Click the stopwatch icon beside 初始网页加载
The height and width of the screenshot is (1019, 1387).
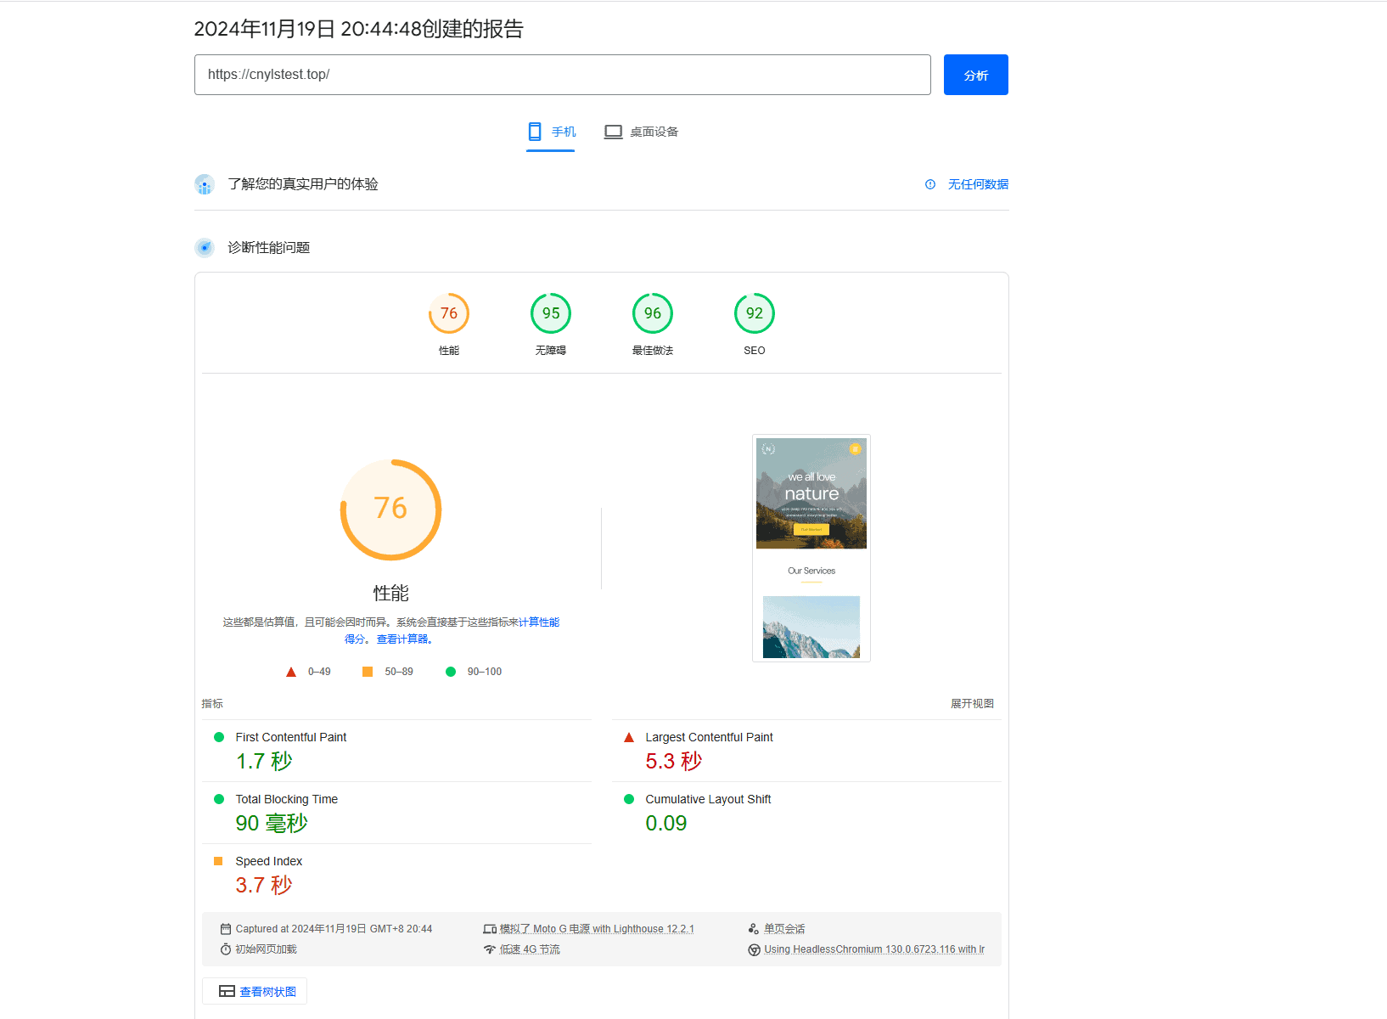[226, 949]
